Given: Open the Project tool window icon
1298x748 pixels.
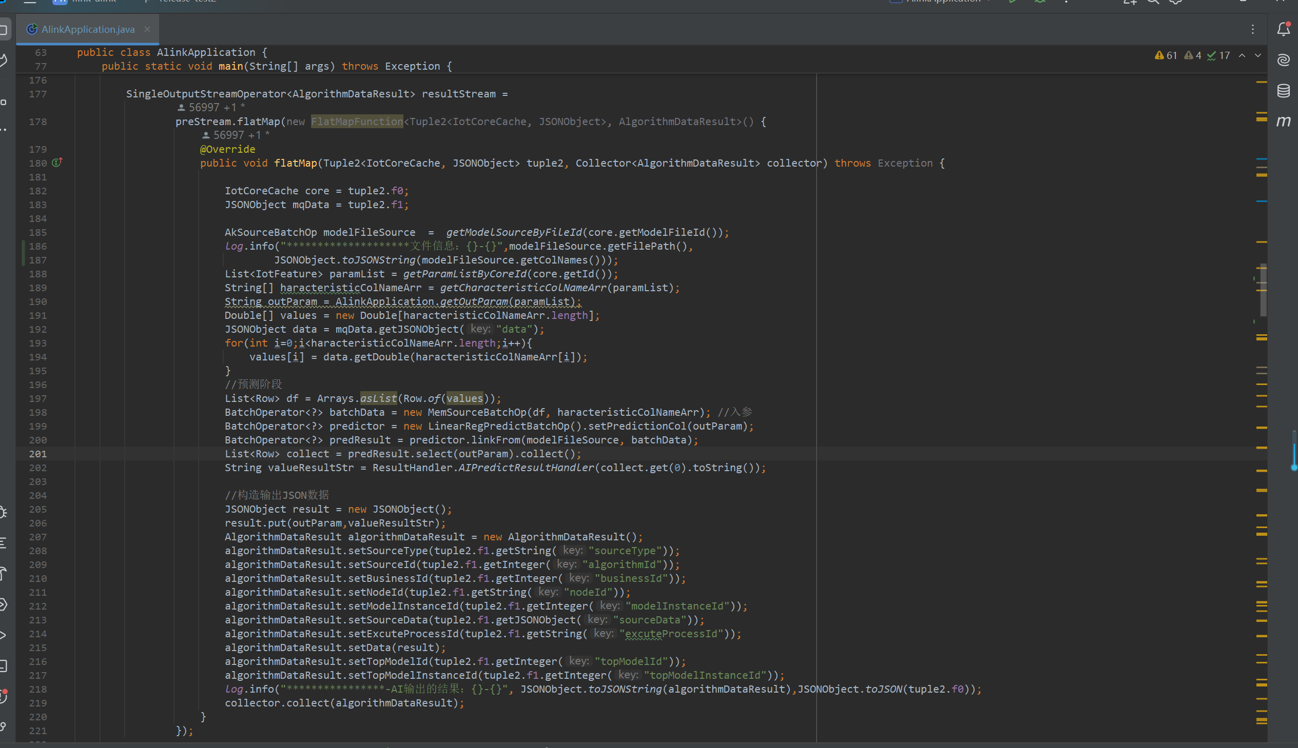Looking at the screenshot, I should coord(4,29).
